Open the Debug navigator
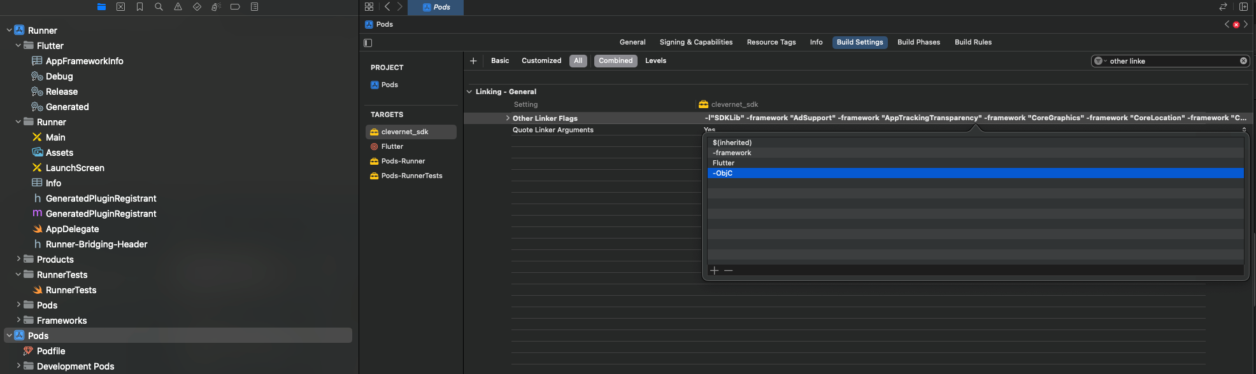Screen dimensions: 1256x374 216,7
